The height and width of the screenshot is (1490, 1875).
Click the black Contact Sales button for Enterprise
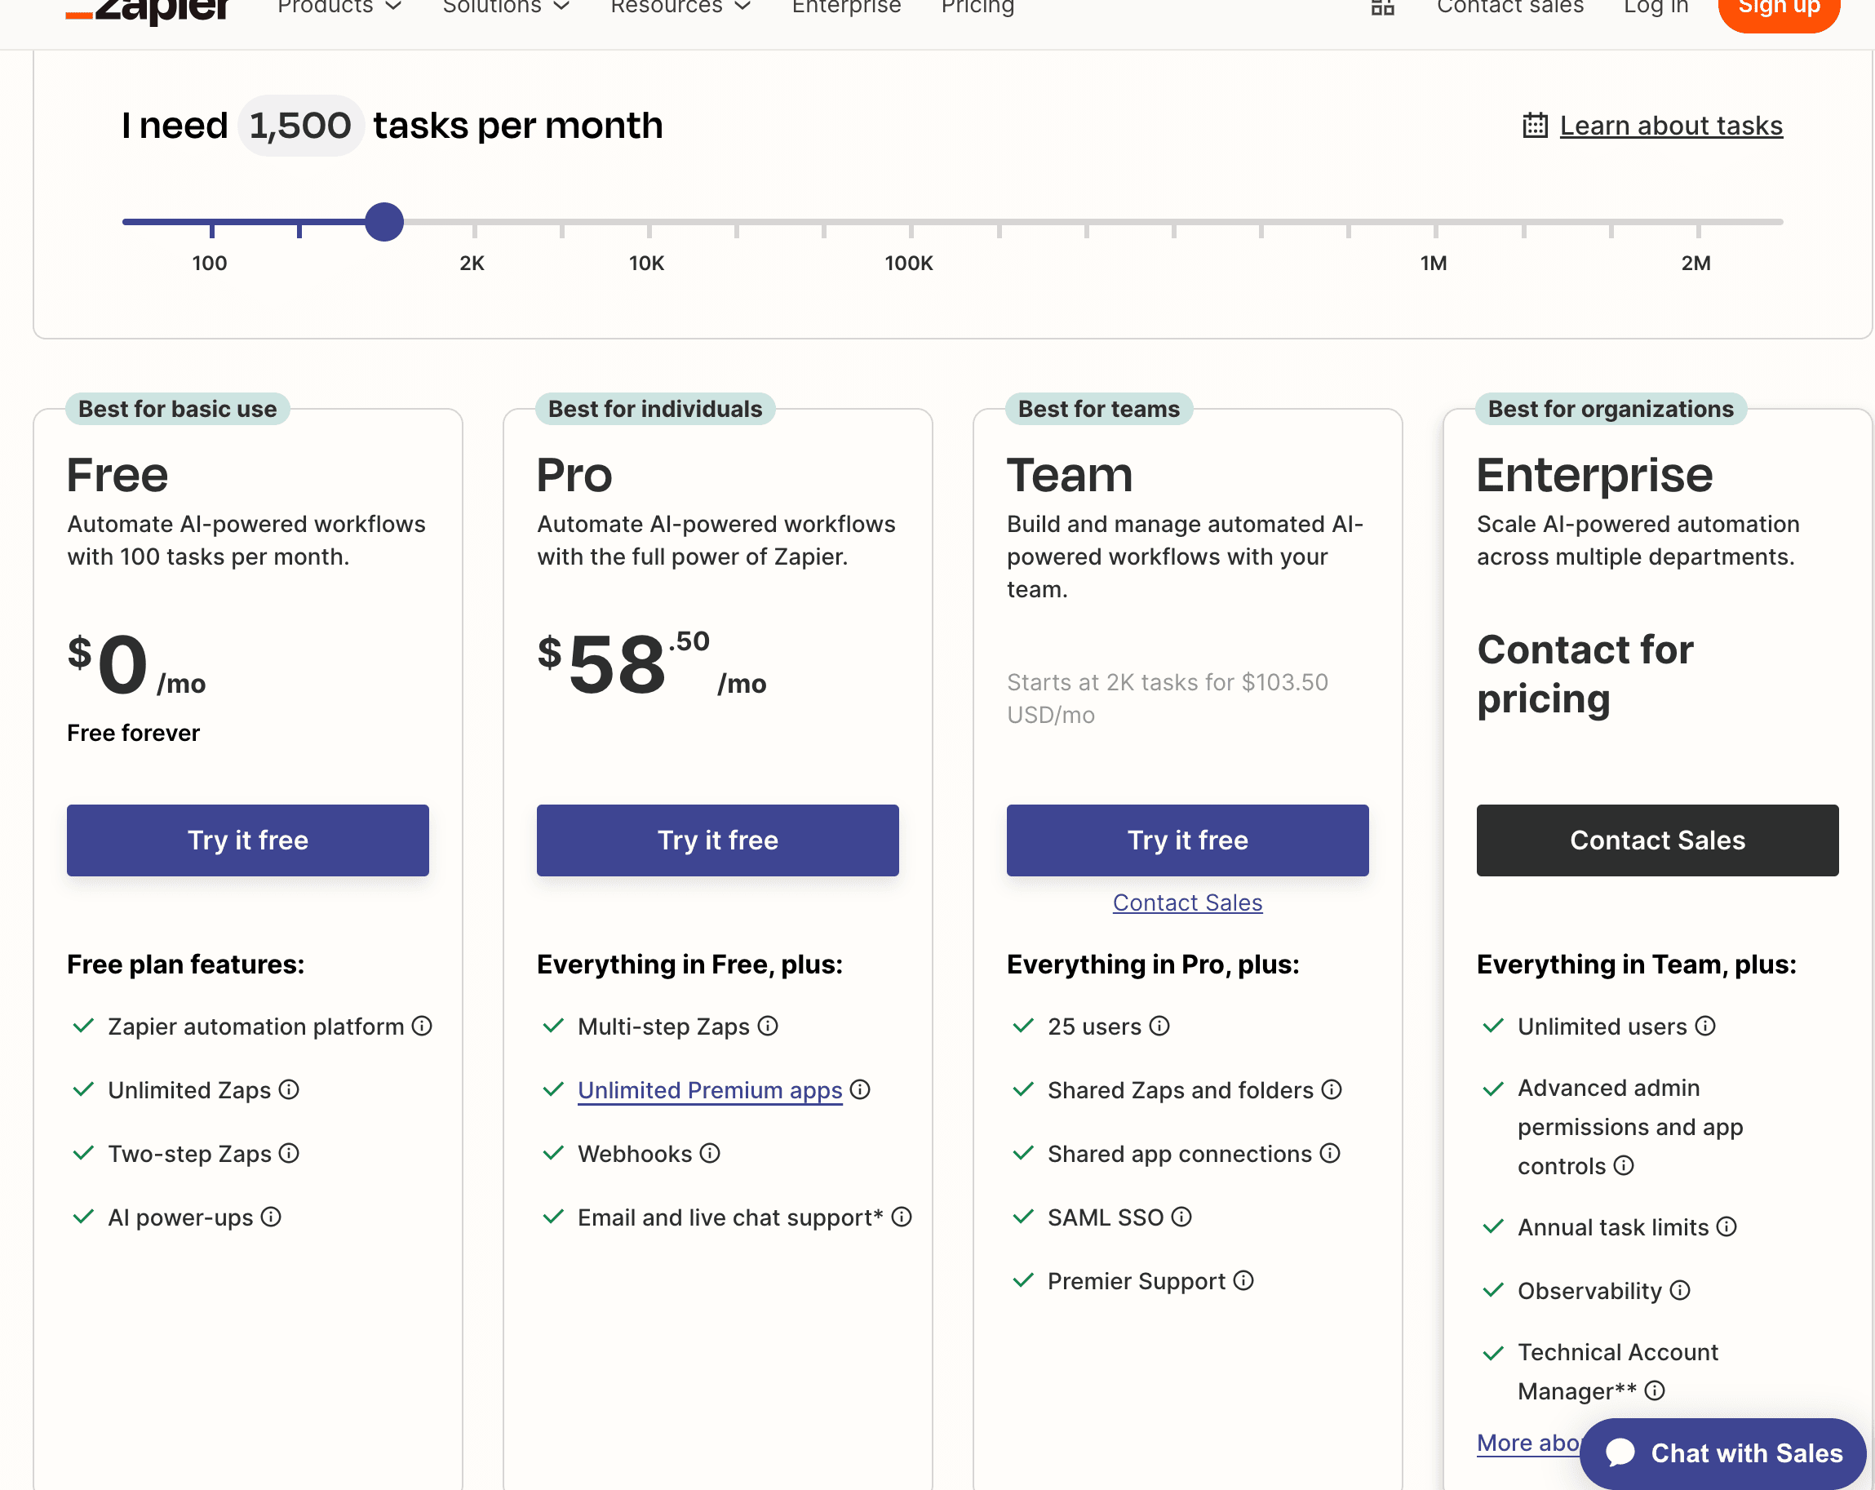(1658, 840)
